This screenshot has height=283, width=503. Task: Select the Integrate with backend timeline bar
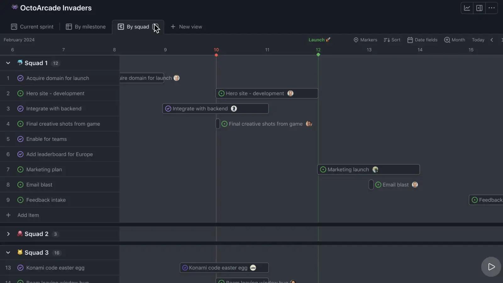point(215,109)
